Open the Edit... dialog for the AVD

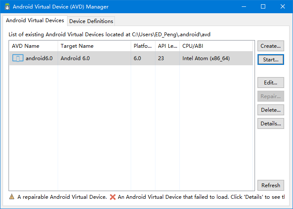click(x=270, y=83)
